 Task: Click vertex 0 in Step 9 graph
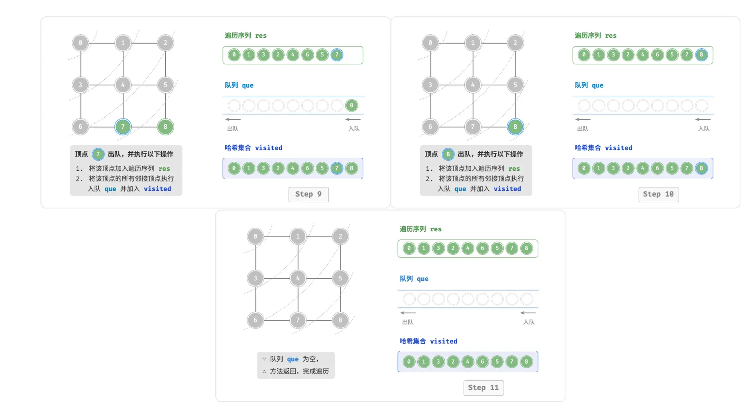pyautogui.click(x=80, y=42)
